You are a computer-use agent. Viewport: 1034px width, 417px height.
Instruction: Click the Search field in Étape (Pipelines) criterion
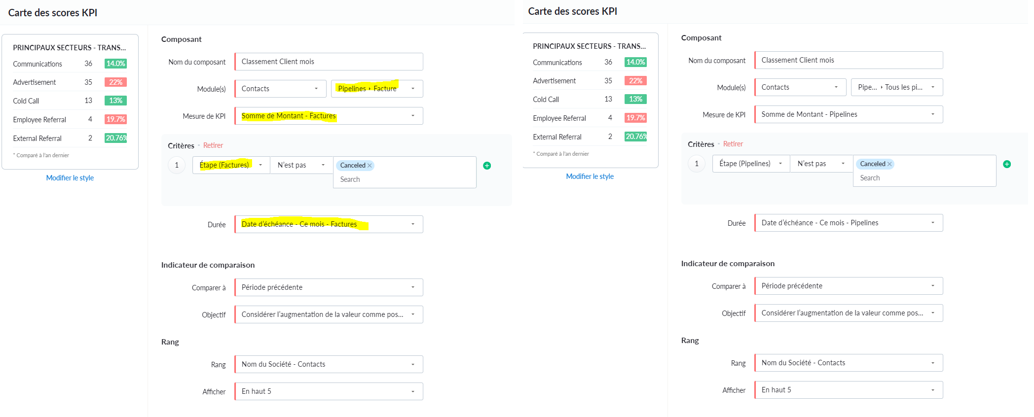tap(924, 178)
